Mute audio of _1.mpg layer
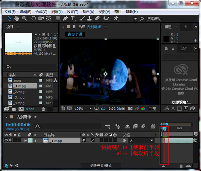The height and width of the screenshot is (171, 201). 10,140
